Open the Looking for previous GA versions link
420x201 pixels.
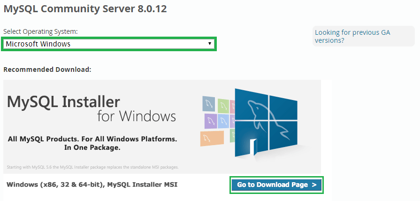pos(352,36)
